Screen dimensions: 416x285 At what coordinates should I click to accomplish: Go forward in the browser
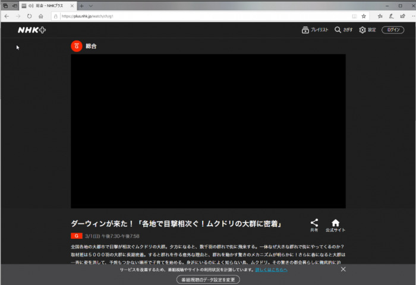[18, 16]
